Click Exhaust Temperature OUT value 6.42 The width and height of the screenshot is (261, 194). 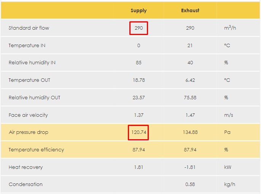click(x=190, y=80)
